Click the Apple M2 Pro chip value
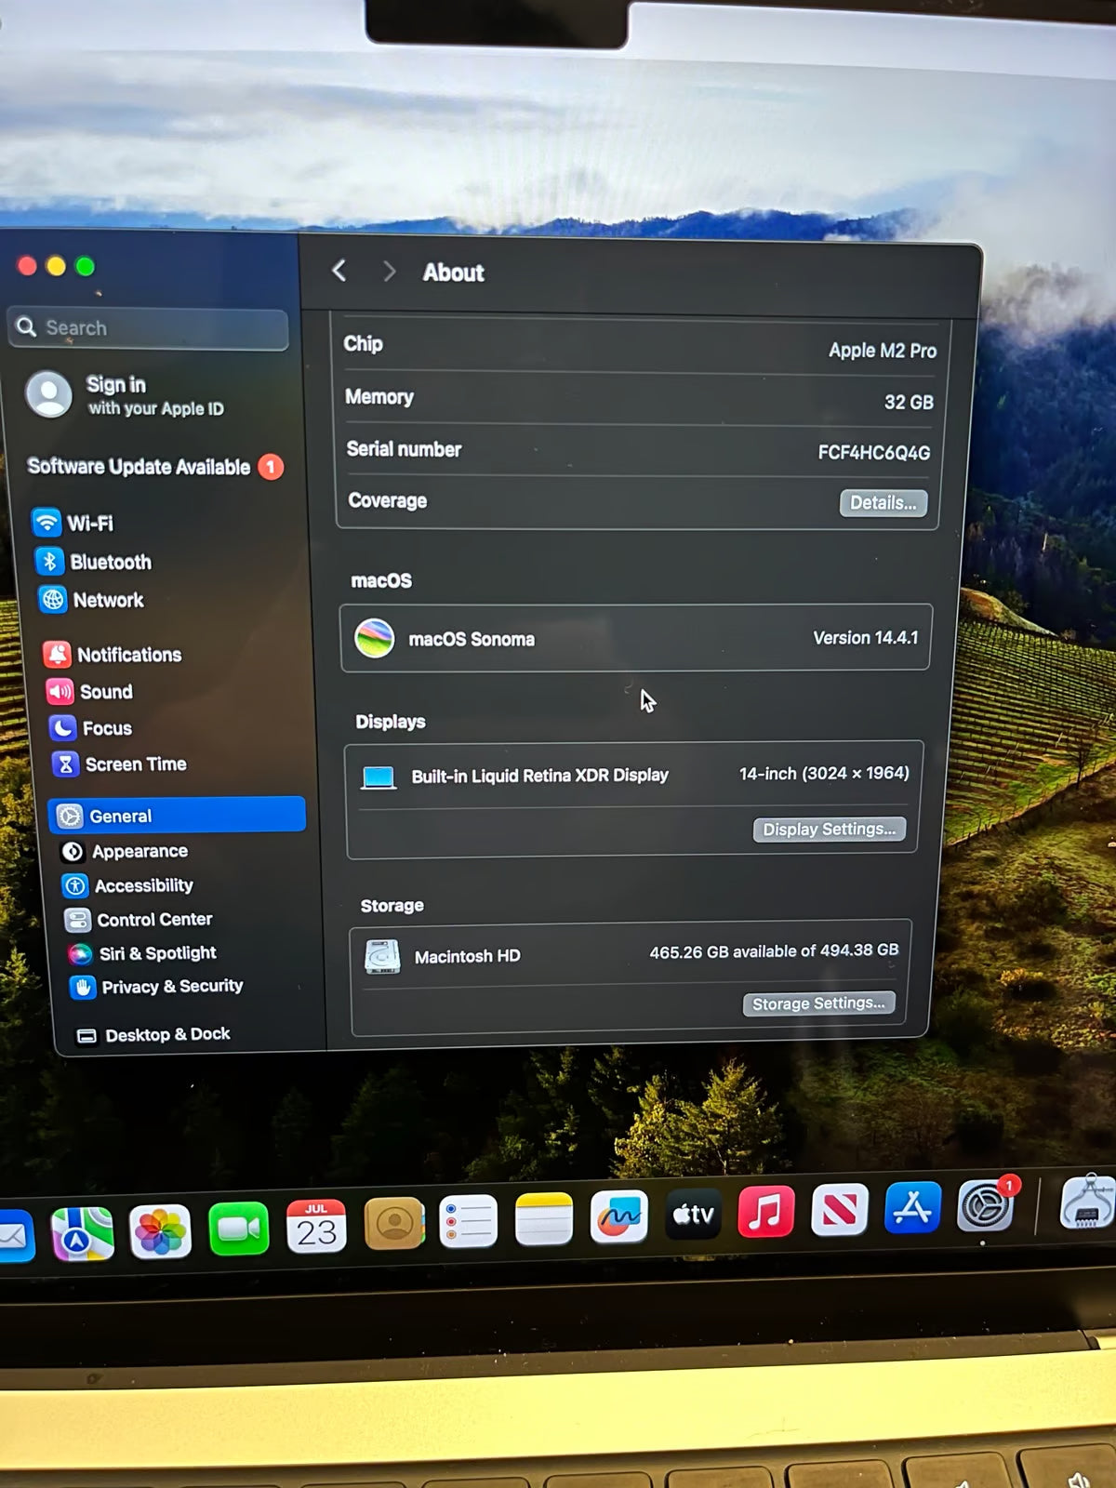The width and height of the screenshot is (1116, 1488). (882, 351)
